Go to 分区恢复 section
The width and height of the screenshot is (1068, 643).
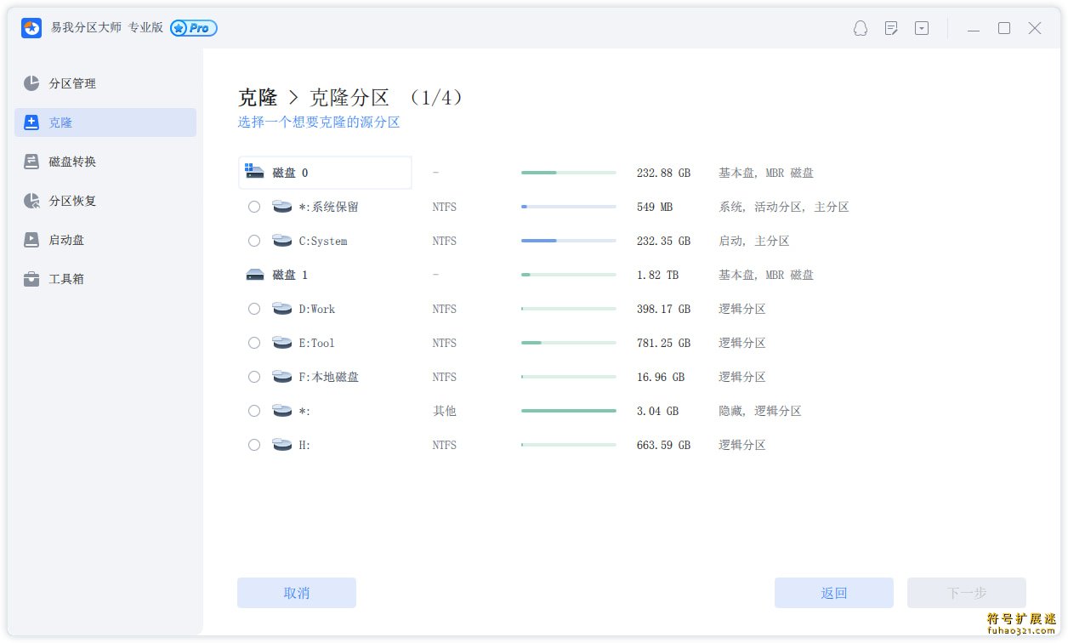coord(105,201)
